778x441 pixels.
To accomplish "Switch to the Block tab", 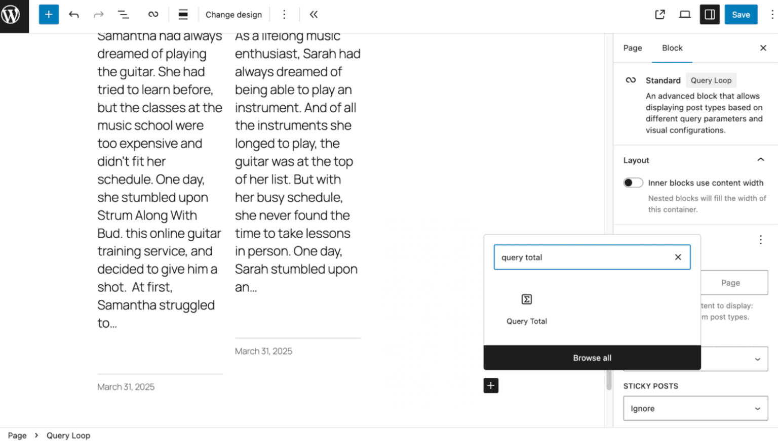I will pos(672,48).
